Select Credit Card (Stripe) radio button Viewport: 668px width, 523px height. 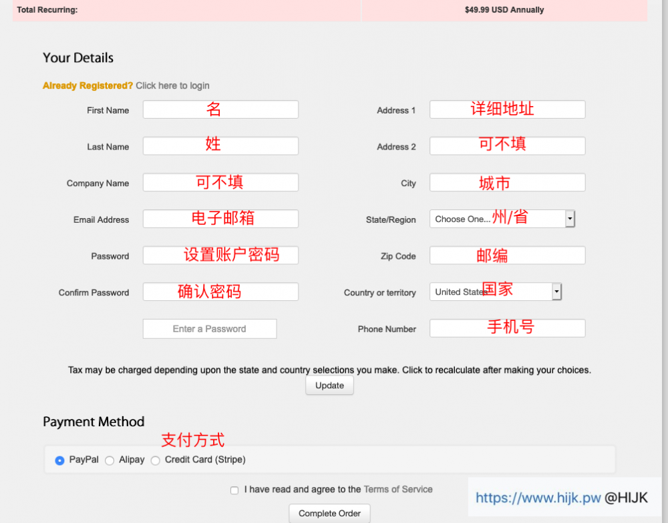click(x=156, y=460)
